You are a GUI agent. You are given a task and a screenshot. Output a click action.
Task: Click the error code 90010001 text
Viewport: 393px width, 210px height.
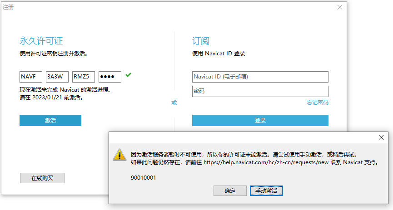pos(144,178)
